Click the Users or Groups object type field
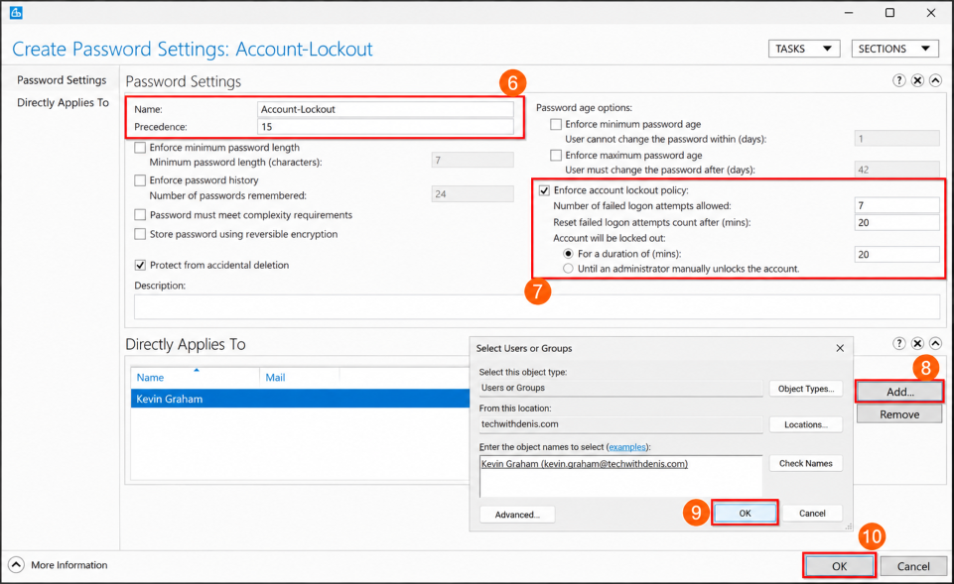Viewport: 954px width, 584px height. coord(620,389)
